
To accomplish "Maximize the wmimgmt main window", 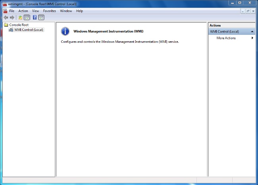I will pyautogui.click(x=240, y=3).
